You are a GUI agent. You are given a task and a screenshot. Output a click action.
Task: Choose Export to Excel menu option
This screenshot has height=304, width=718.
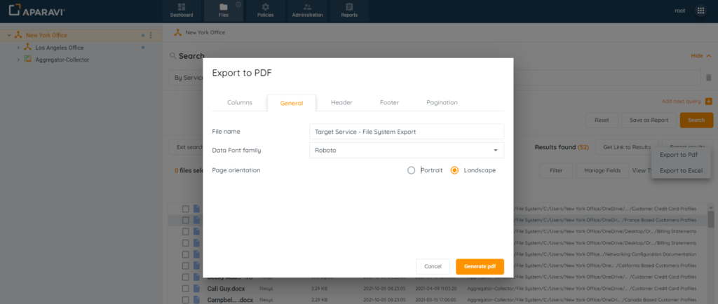[x=681, y=170]
